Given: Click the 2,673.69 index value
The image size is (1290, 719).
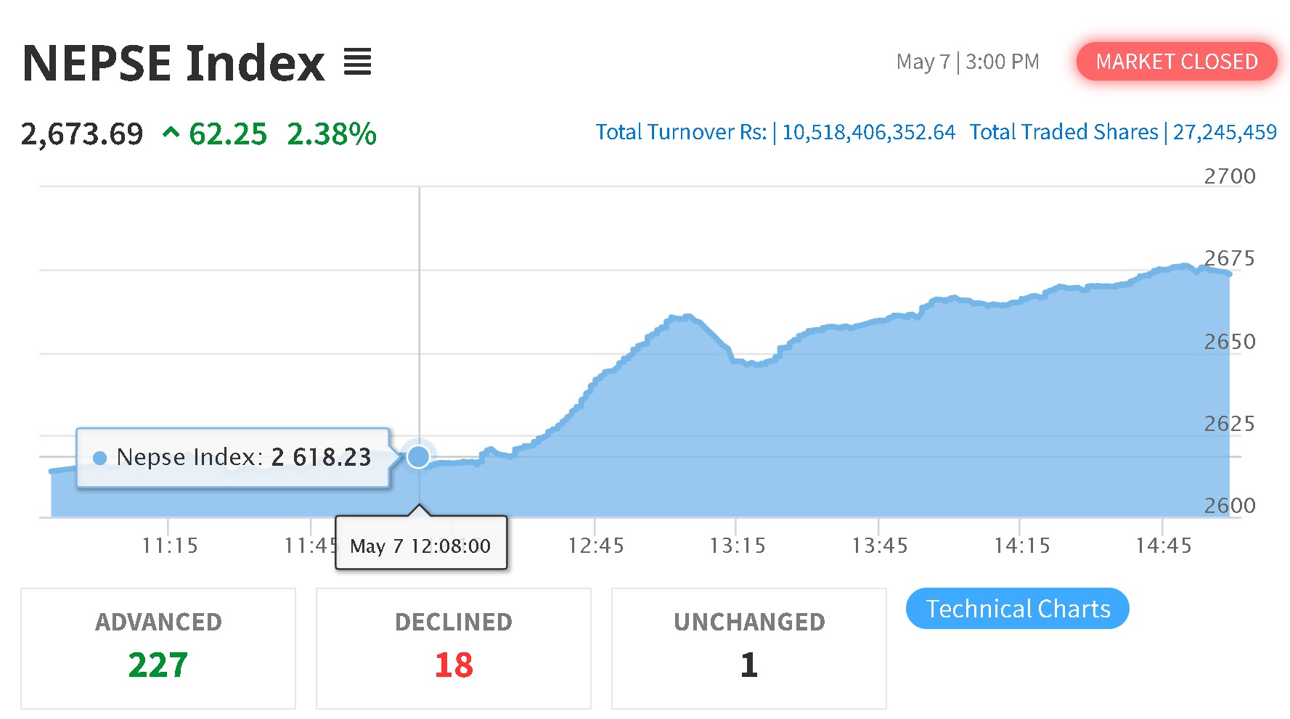Looking at the screenshot, I should click(x=82, y=134).
